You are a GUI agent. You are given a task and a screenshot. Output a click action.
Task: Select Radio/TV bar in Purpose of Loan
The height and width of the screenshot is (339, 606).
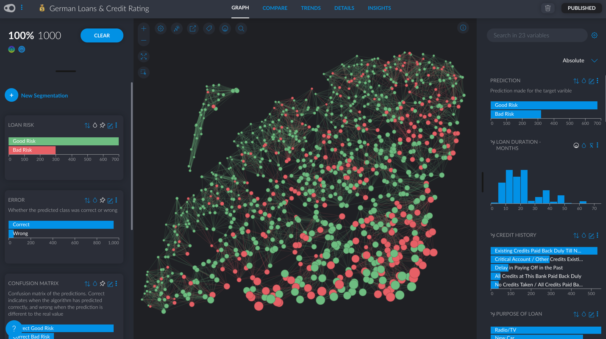[x=546, y=330]
